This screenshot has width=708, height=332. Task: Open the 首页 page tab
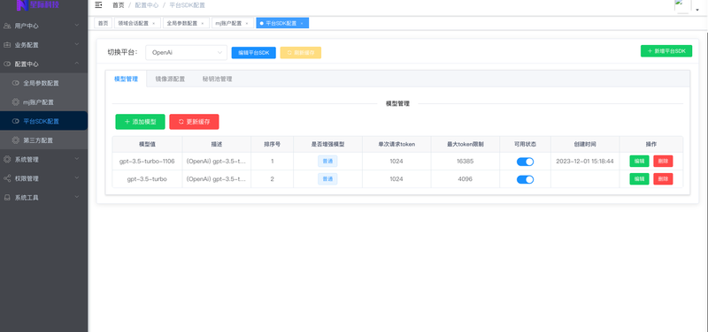pyautogui.click(x=103, y=24)
